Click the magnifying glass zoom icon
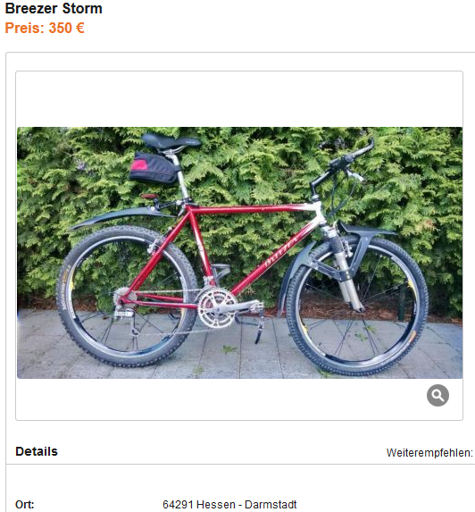The image size is (475, 512). [x=437, y=395]
